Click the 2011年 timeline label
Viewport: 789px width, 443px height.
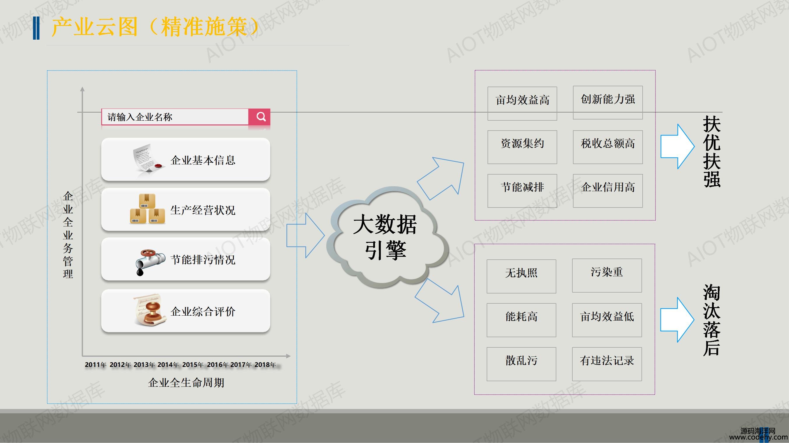tap(96, 365)
